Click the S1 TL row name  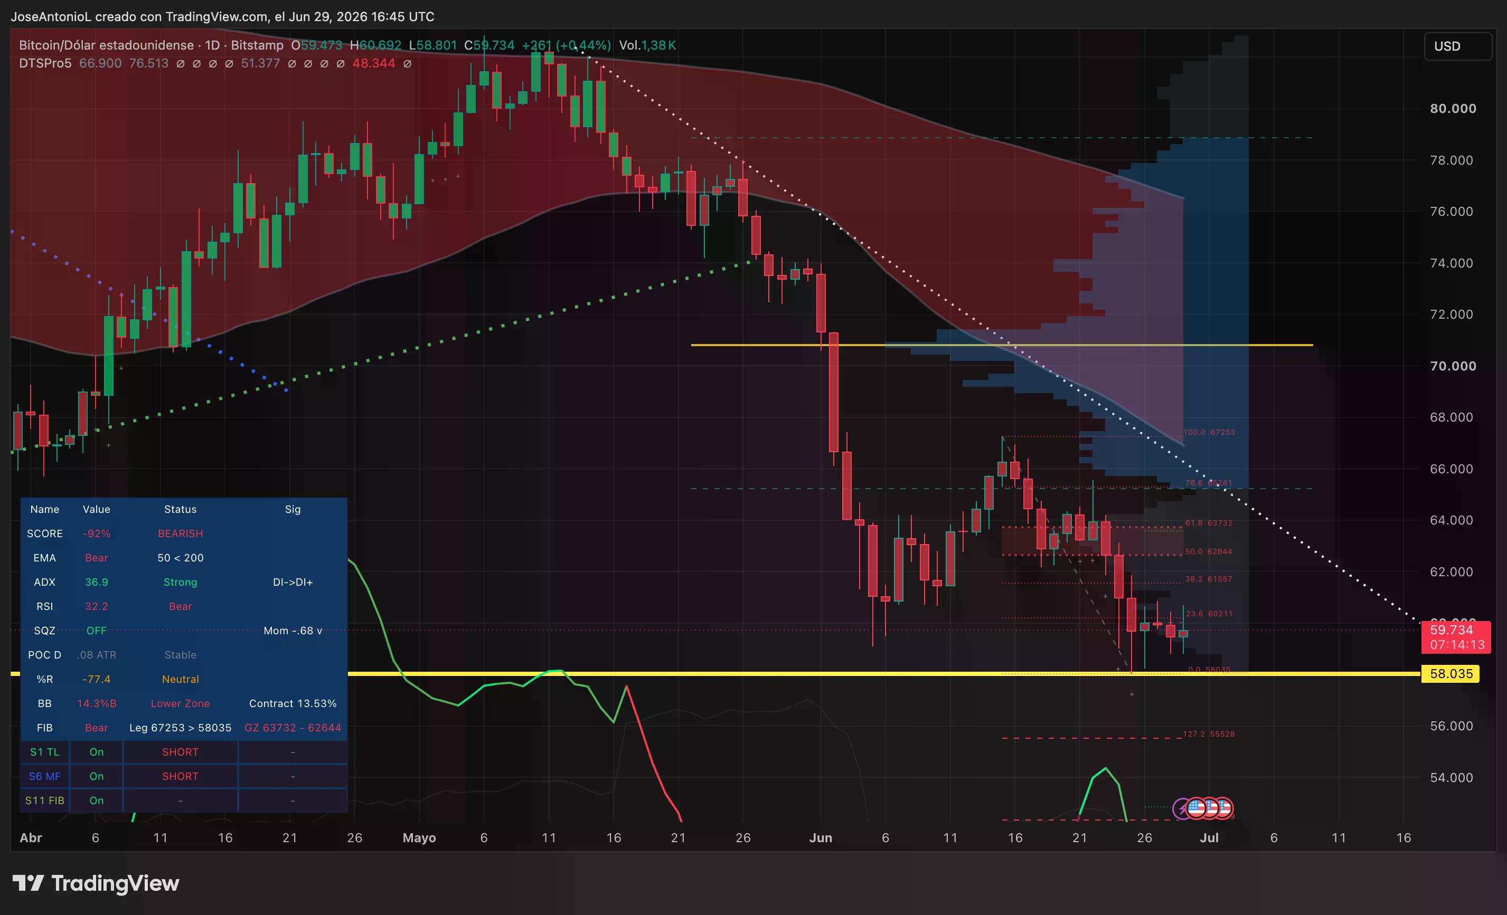click(45, 752)
